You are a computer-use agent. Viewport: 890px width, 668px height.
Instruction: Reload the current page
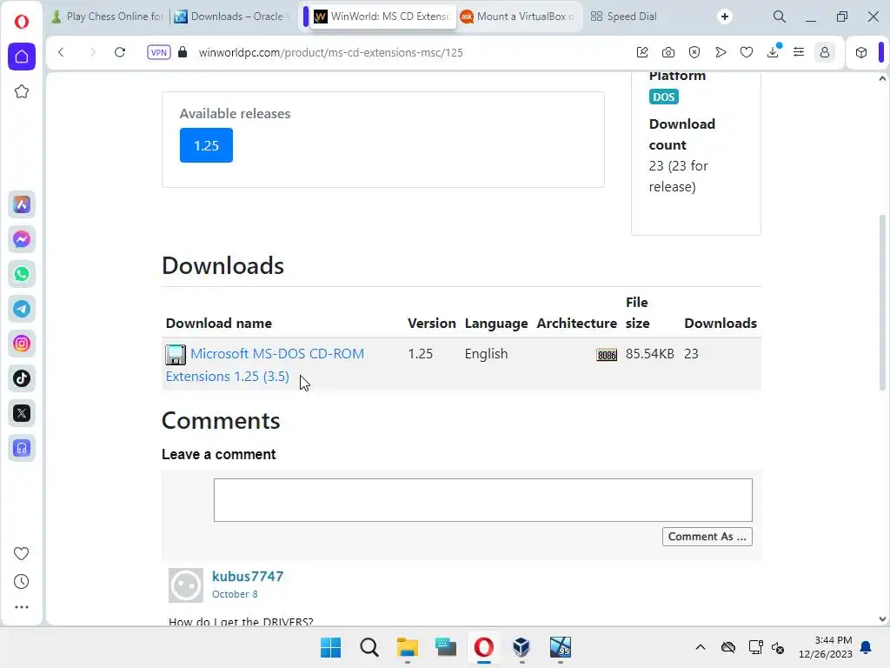click(120, 52)
